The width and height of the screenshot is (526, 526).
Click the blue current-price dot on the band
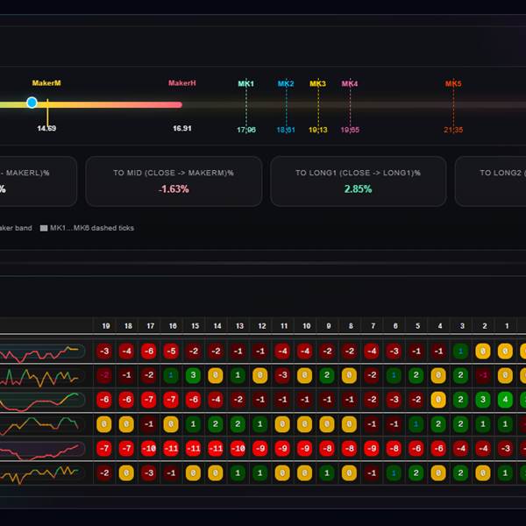coord(32,103)
